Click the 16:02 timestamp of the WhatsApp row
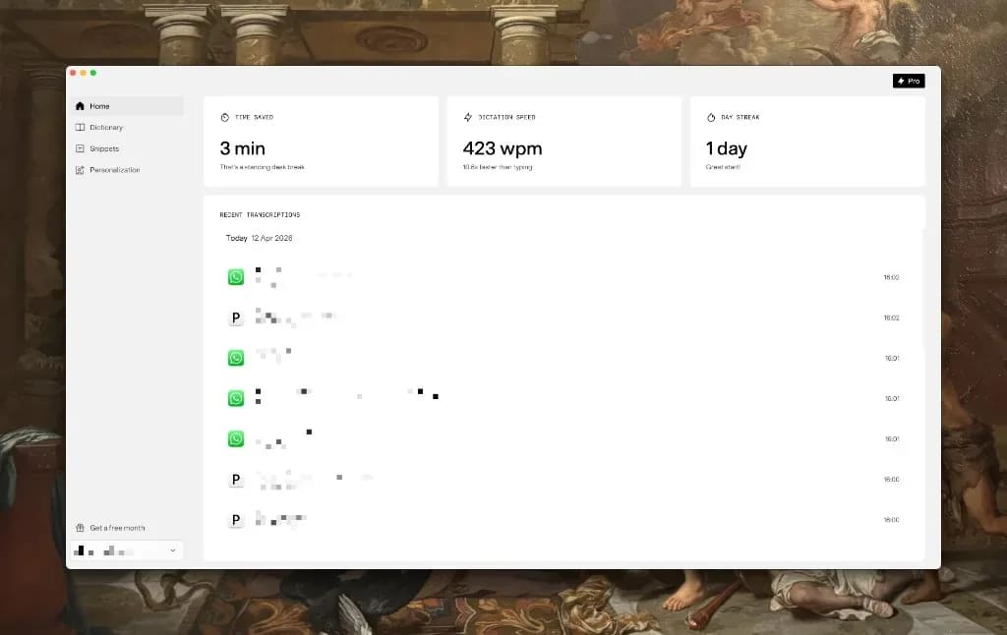 point(891,277)
